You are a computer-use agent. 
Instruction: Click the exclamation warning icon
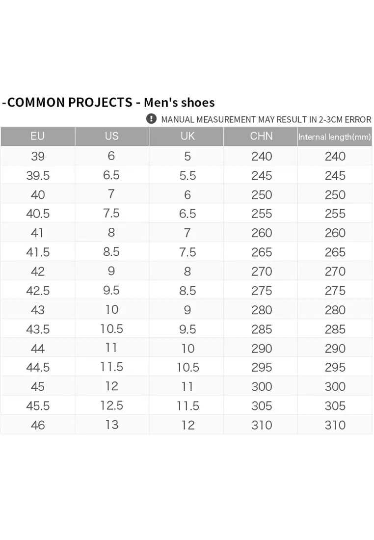pyautogui.click(x=152, y=119)
